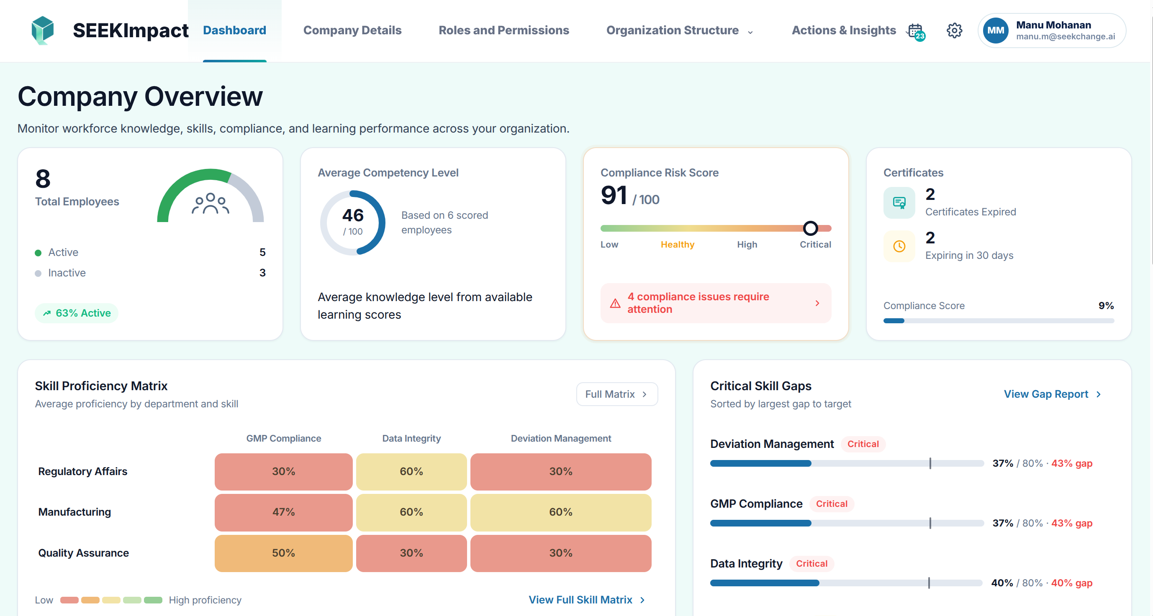This screenshot has width=1153, height=616.
Task: Click the Compliance Score progress bar
Action: (999, 321)
